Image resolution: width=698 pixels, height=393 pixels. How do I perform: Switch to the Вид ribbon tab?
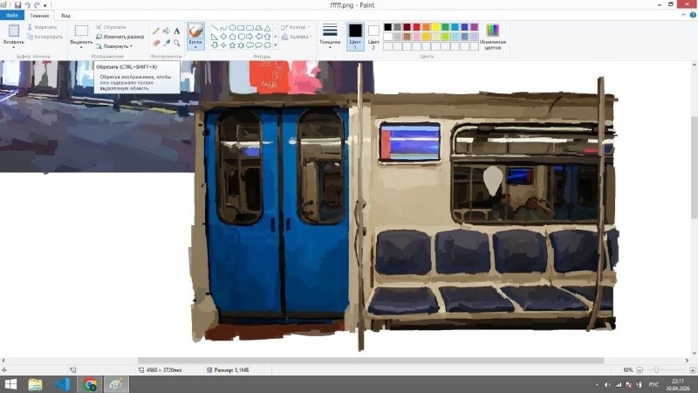pyautogui.click(x=65, y=16)
